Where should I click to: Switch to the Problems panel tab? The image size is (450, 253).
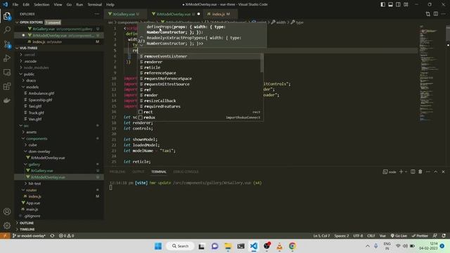tap(117, 171)
